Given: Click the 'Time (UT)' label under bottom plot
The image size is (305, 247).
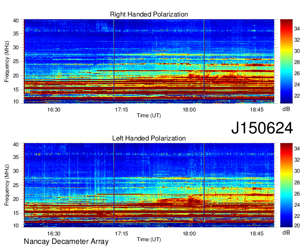Looking at the screenshot, I should coord(149,239).
